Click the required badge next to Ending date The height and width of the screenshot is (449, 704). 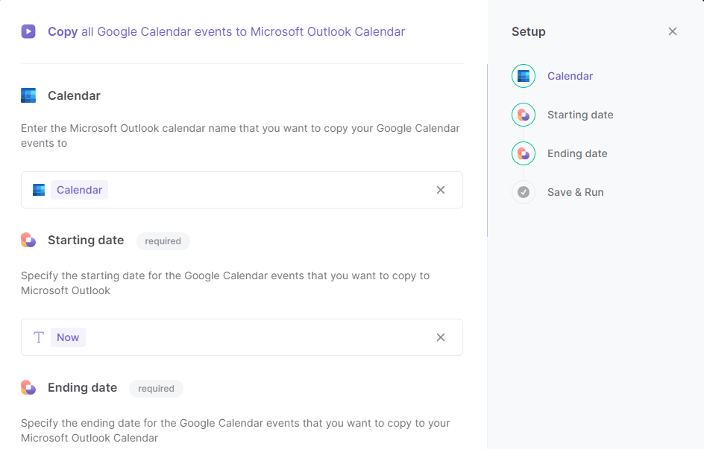[x=156, y=389]
